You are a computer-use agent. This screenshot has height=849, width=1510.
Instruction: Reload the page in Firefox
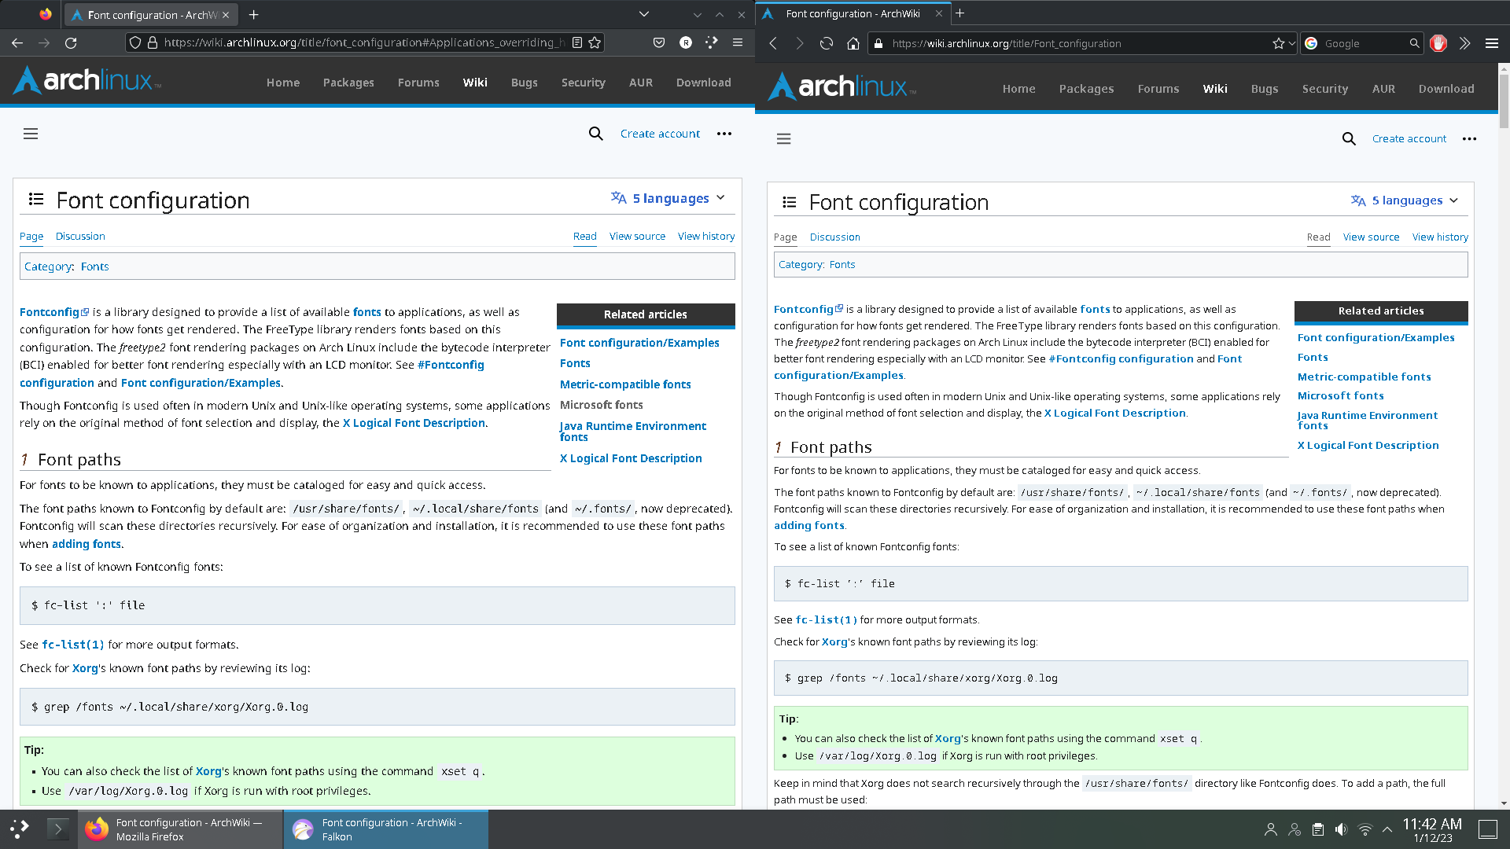point(71,42)
